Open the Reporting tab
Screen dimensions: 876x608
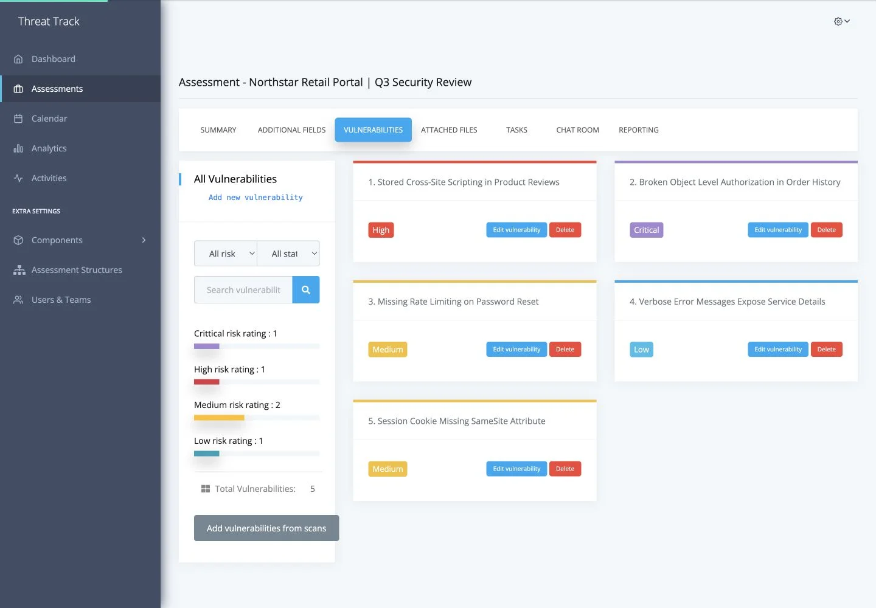(639, 130)
